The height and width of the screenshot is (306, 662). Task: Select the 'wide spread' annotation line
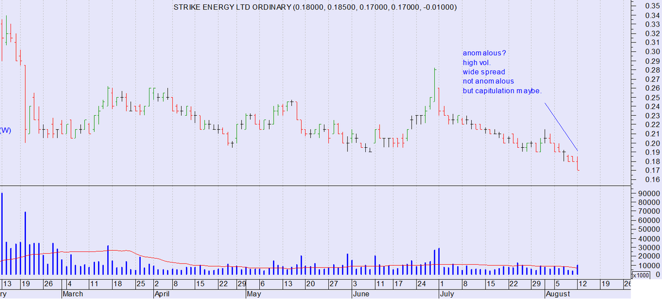(x=484, y=72)
